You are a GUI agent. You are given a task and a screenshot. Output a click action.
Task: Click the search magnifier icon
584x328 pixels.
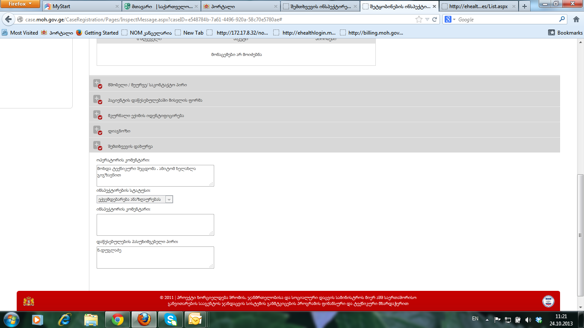(562, 20)
